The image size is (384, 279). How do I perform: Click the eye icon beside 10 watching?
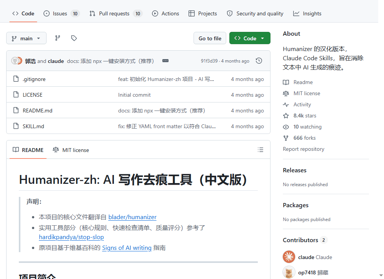point(286,127)
